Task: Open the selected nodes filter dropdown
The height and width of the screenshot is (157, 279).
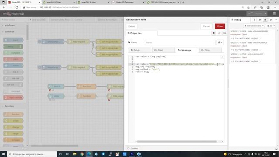Action: (254, 26)
